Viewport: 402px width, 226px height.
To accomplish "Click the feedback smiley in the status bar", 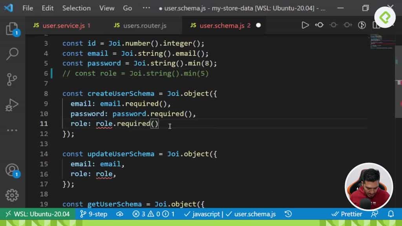I will coord(374,214).
